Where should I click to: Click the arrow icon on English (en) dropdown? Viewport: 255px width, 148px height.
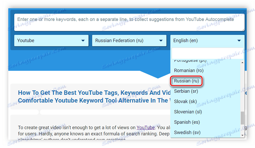239,41
